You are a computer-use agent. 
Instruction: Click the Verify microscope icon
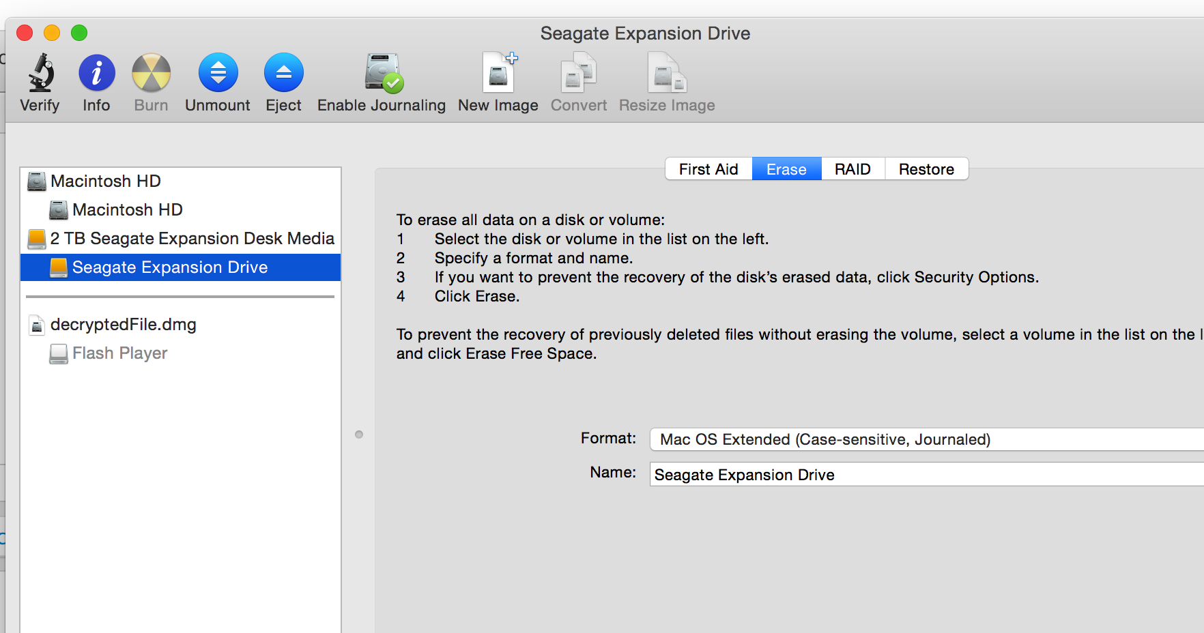pyautogui.click(x=40, y=73)
